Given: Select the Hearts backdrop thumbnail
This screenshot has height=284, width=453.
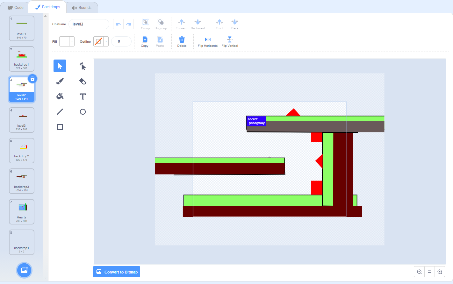Looking at the screenshot, I should pyautogui.click(x=22, y=212).
